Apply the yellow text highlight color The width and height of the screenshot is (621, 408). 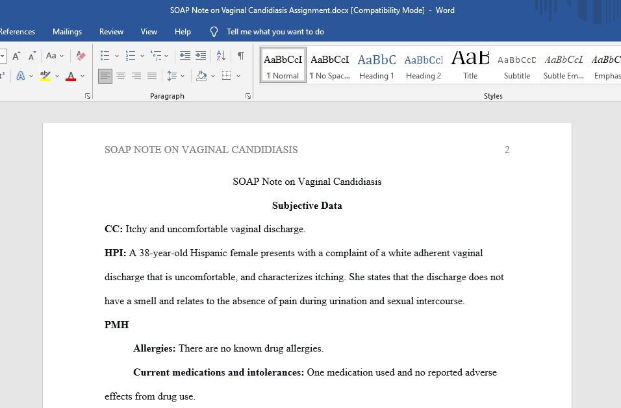[45, 76]
